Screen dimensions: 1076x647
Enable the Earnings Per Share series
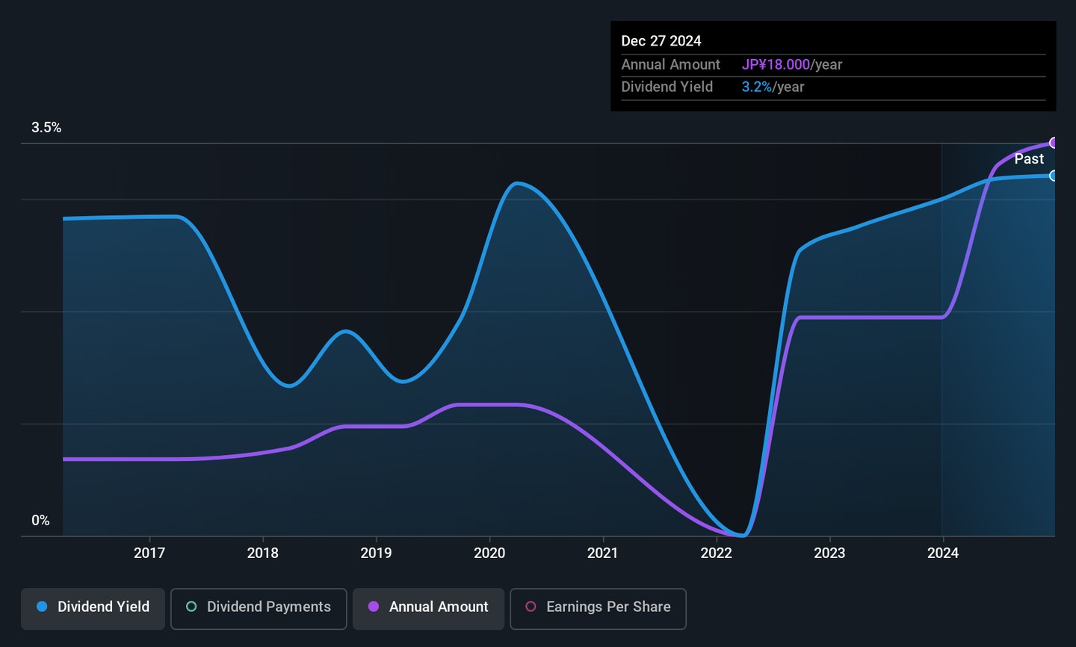pos(607,607)
